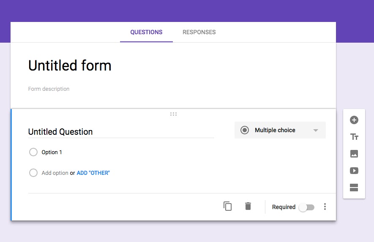Duplicate the question with copy icon
The width and height of the screenshot is (374, 242).
click(x=227, y=206)
